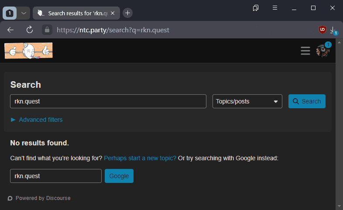Open the tab list dropdown chevron
This screenshot has width=343, height=210.
click(x=24, y=13)
